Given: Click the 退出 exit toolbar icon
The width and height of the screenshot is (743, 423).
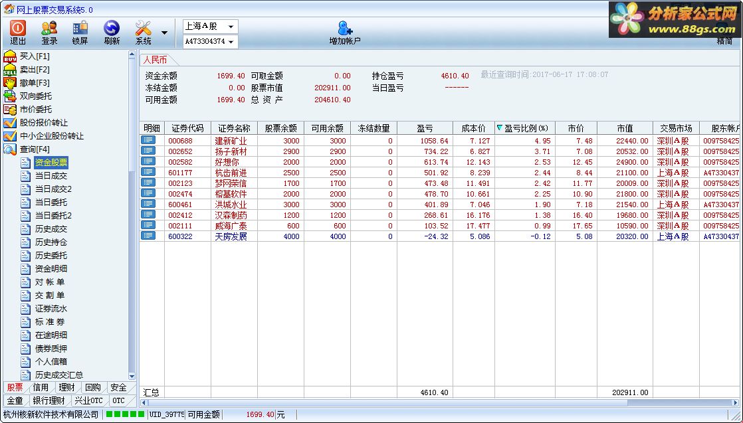Looking at the screenshot, I should (18, 33).
